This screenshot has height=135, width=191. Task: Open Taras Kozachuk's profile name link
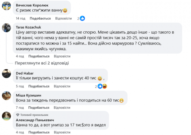coord(29,27)
